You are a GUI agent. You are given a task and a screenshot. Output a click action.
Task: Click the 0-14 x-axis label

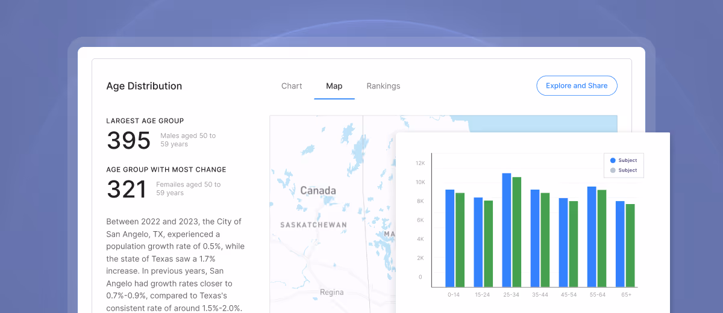pos(455,295)
